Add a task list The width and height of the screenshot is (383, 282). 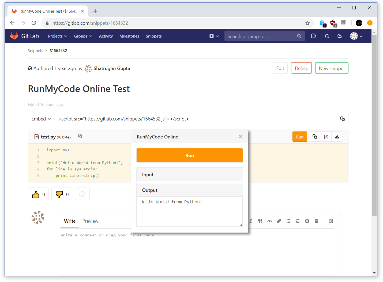[307, 221]
